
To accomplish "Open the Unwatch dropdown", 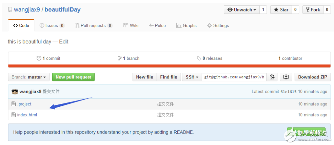I will [241, 10].
